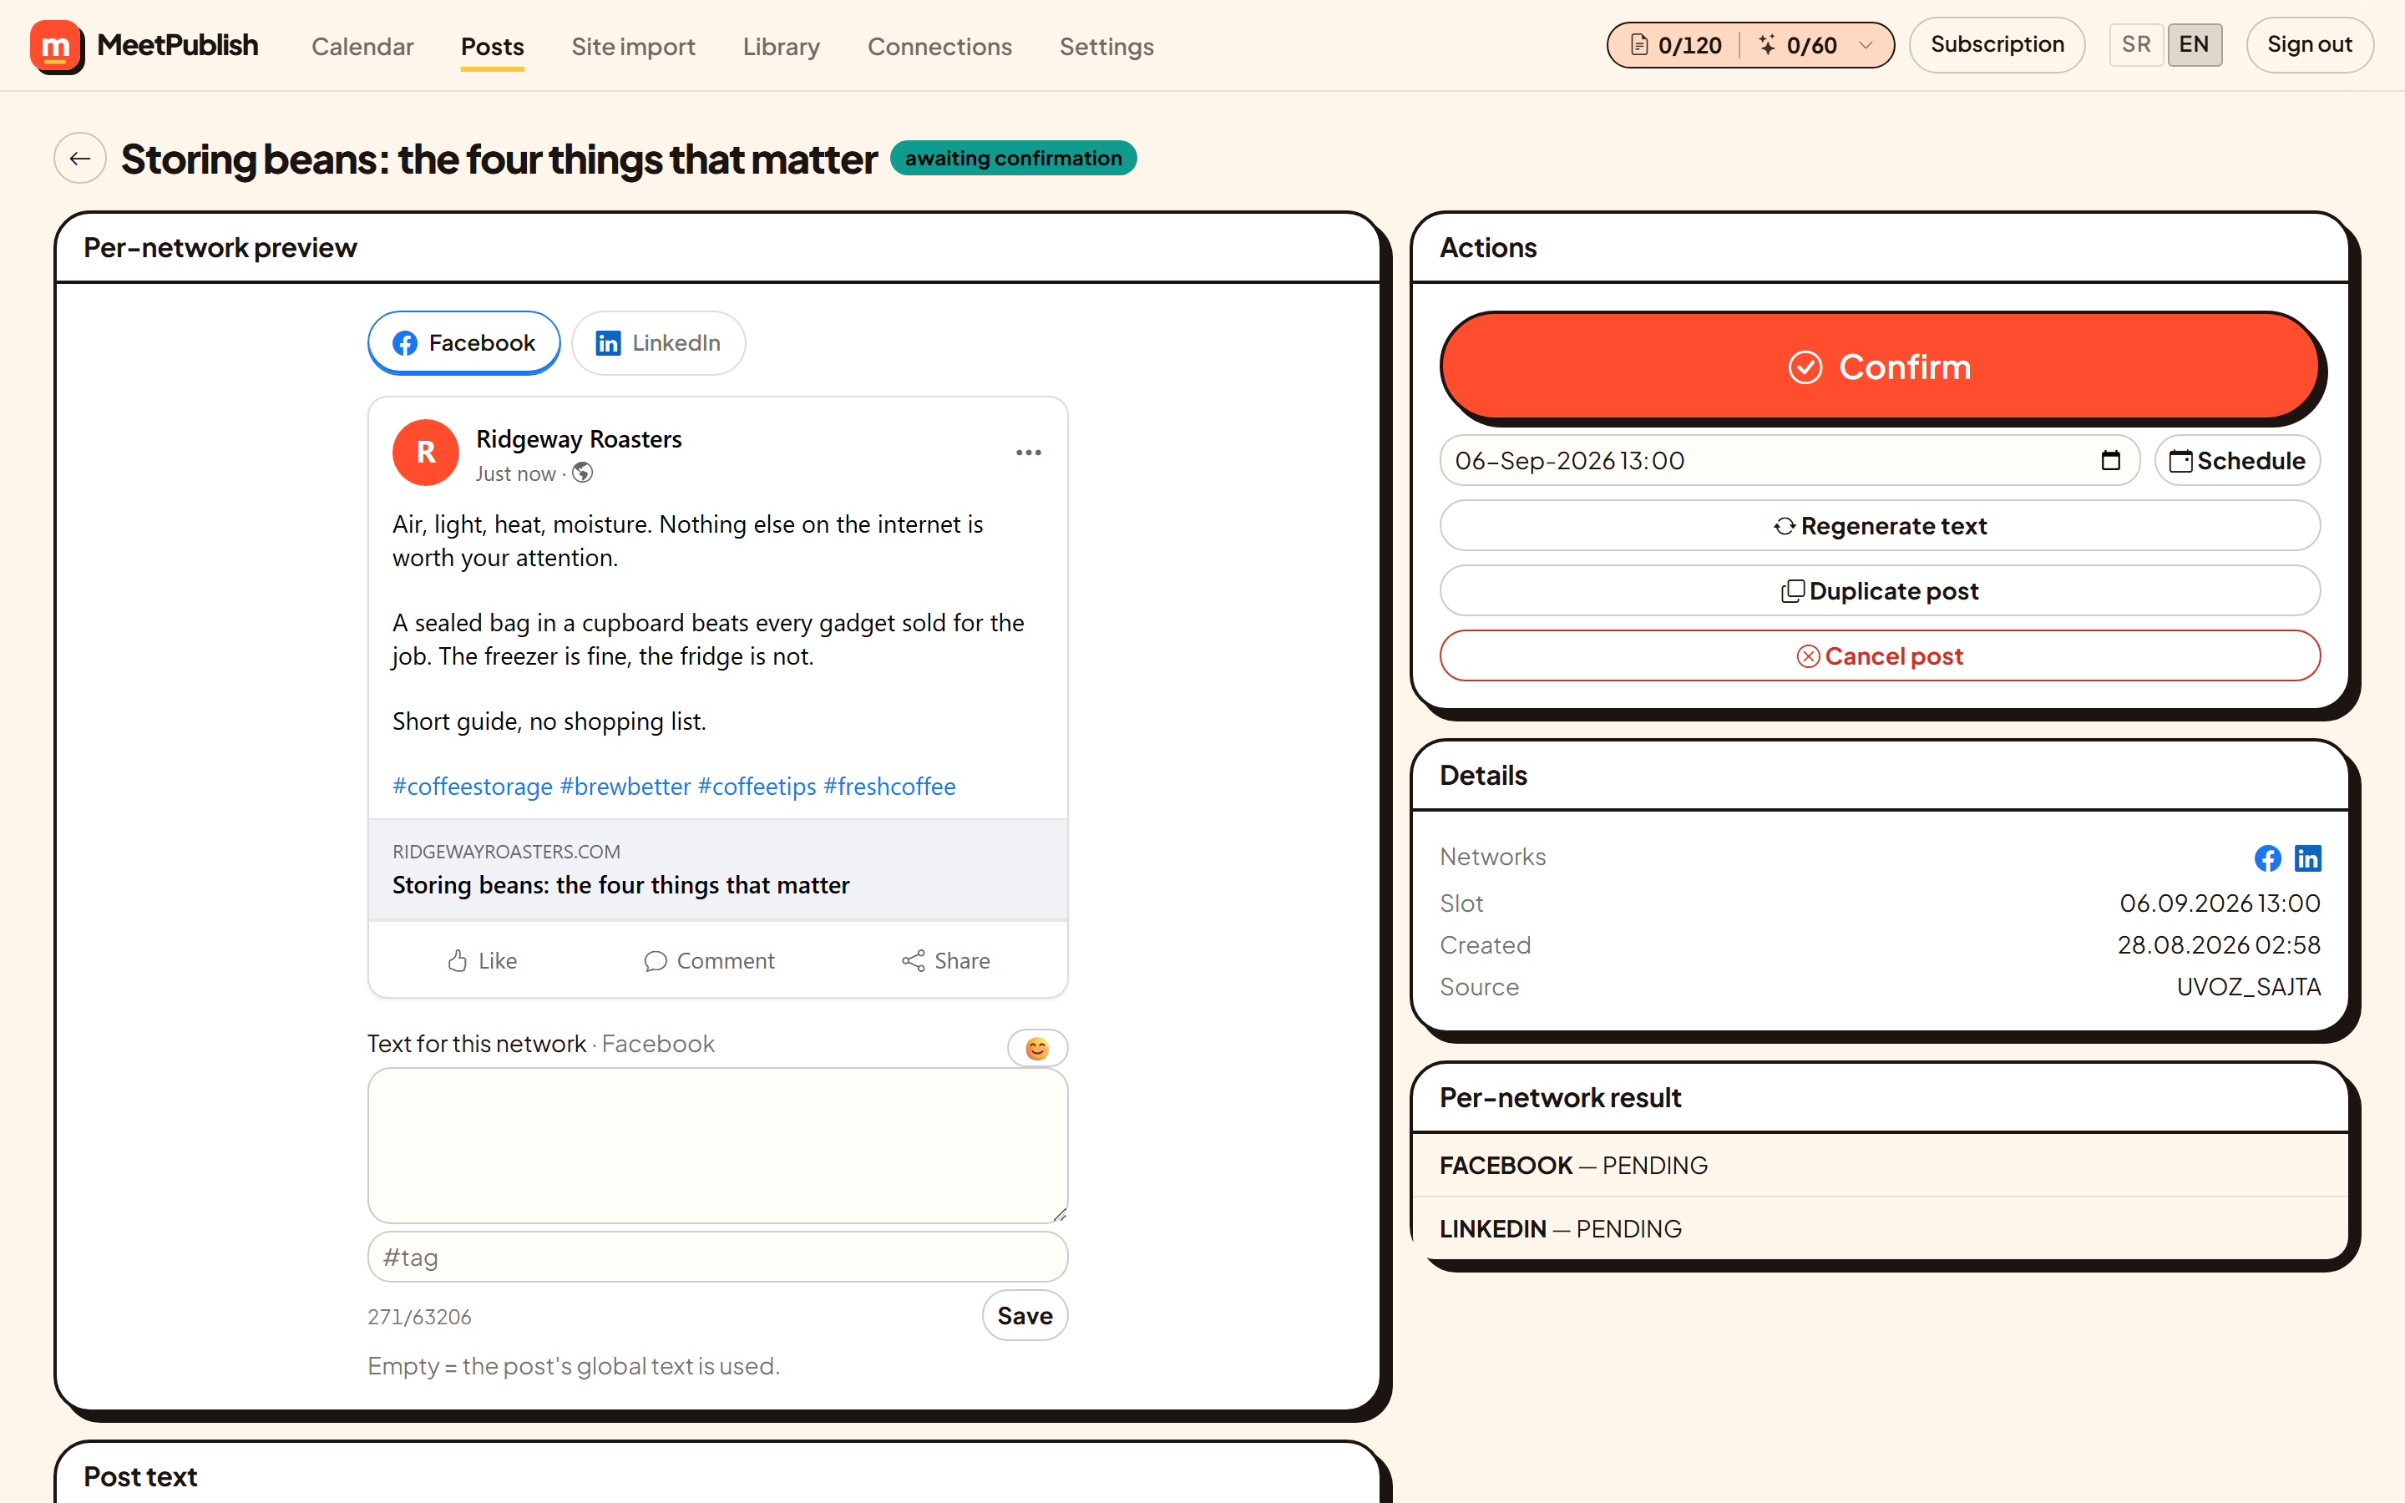Click the Created value 28.08.2026 02:58

click(x=2218, y=944)
